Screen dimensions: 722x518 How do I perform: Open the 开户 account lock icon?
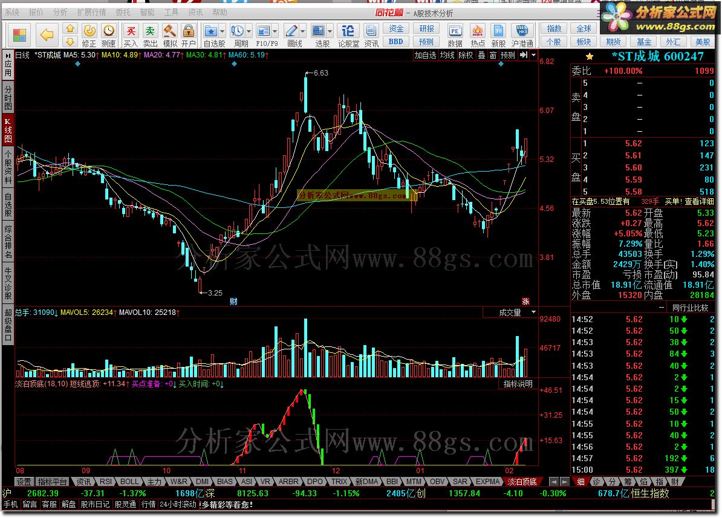188,36
